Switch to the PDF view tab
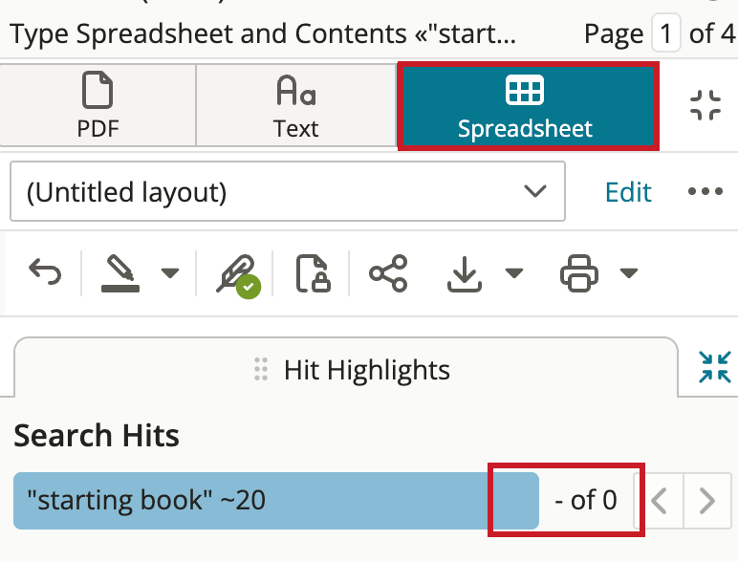Screen dimensions: 738x562 click(x=98, y=105)
